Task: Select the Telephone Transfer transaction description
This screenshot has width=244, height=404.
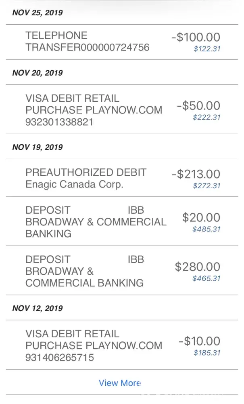Action: (x=87, y=42)
